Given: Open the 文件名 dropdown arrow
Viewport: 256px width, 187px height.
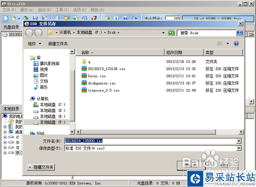Looking at the screenshot, I should tap(239, 141).
